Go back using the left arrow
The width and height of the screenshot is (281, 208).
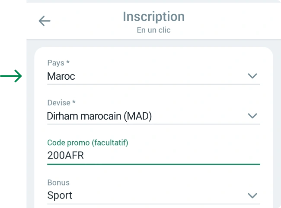pos(45,21)
